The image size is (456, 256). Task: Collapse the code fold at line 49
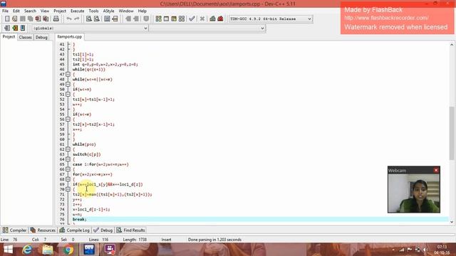pos(68,84)
